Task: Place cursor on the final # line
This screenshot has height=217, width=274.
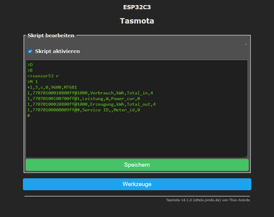Action: point(29,115)
